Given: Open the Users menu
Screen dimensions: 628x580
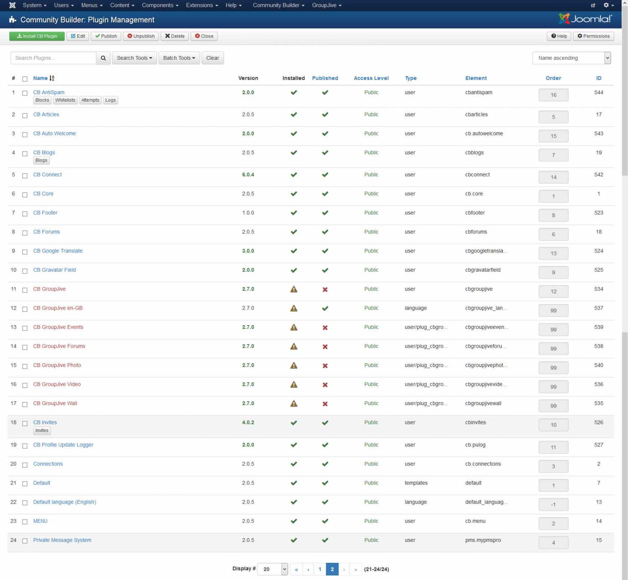Looking at the screenshot, I should [64, 5].
